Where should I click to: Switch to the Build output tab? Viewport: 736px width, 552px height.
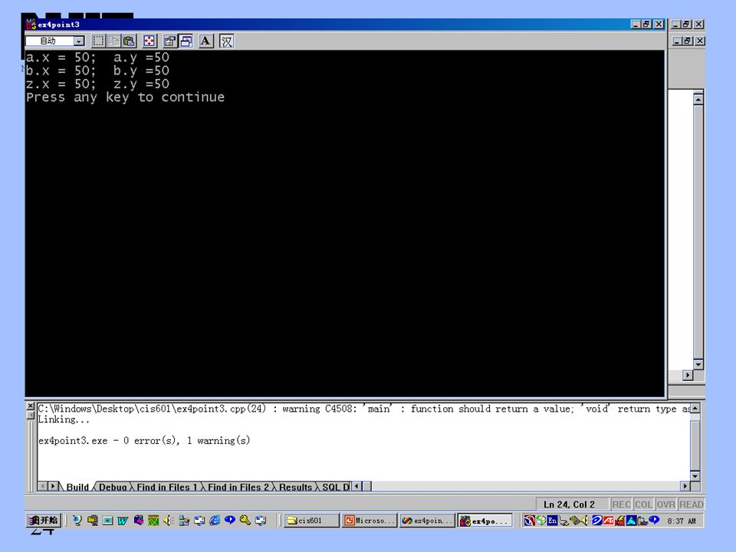(77, 487)
